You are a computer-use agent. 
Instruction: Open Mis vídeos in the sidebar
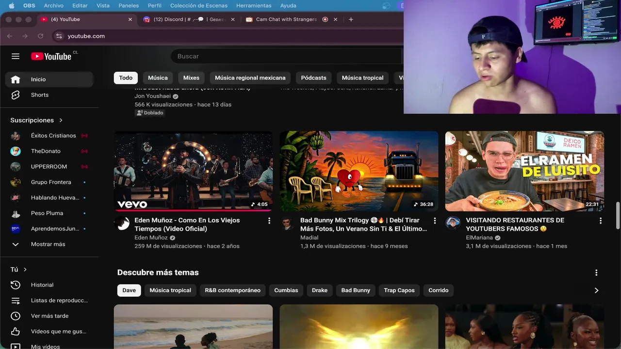click(x=49, y=346)
